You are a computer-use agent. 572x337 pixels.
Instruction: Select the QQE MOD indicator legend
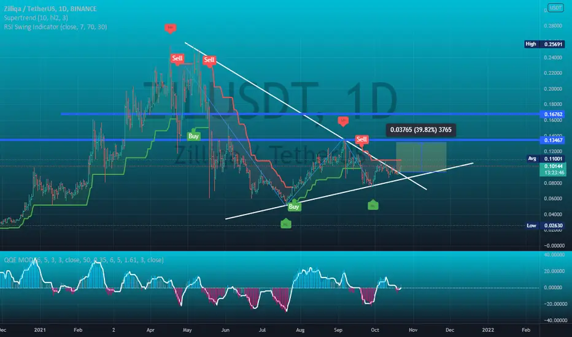(x=83, y=260)
